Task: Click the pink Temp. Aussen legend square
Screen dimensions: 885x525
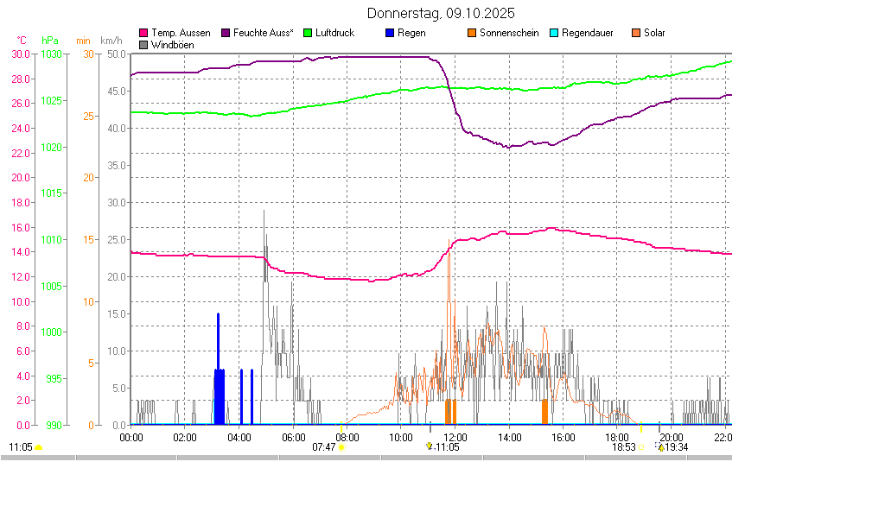Action: (x=143, y=33)
